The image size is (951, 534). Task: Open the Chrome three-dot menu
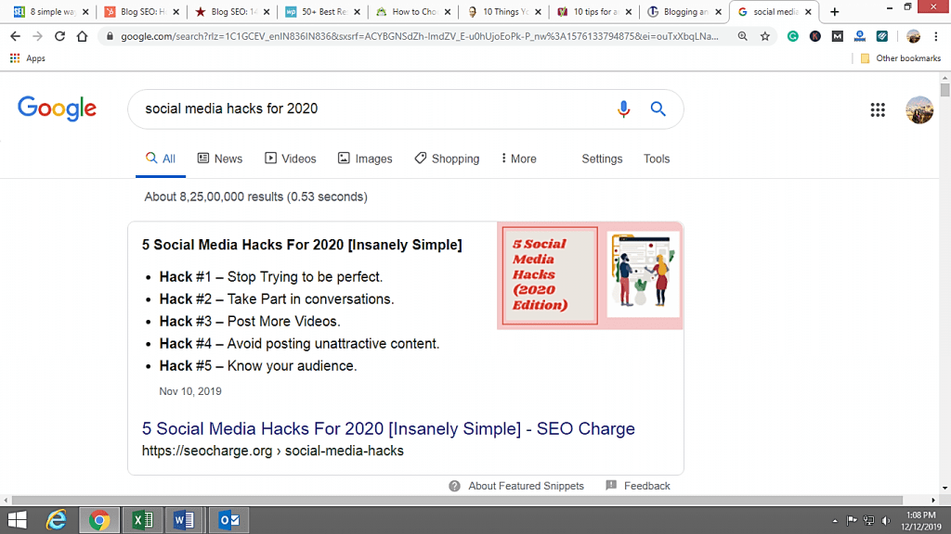pyautogui.click(x=936, y=36)
